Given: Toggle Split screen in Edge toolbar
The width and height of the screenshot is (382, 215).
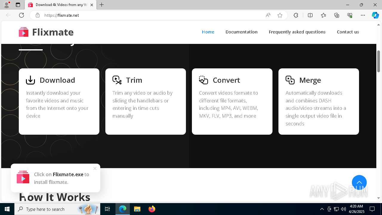Looking at the screenshot, I should pyautogui.click(x=310, y=15).
